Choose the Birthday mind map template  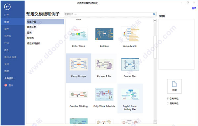tap(104, 34)
